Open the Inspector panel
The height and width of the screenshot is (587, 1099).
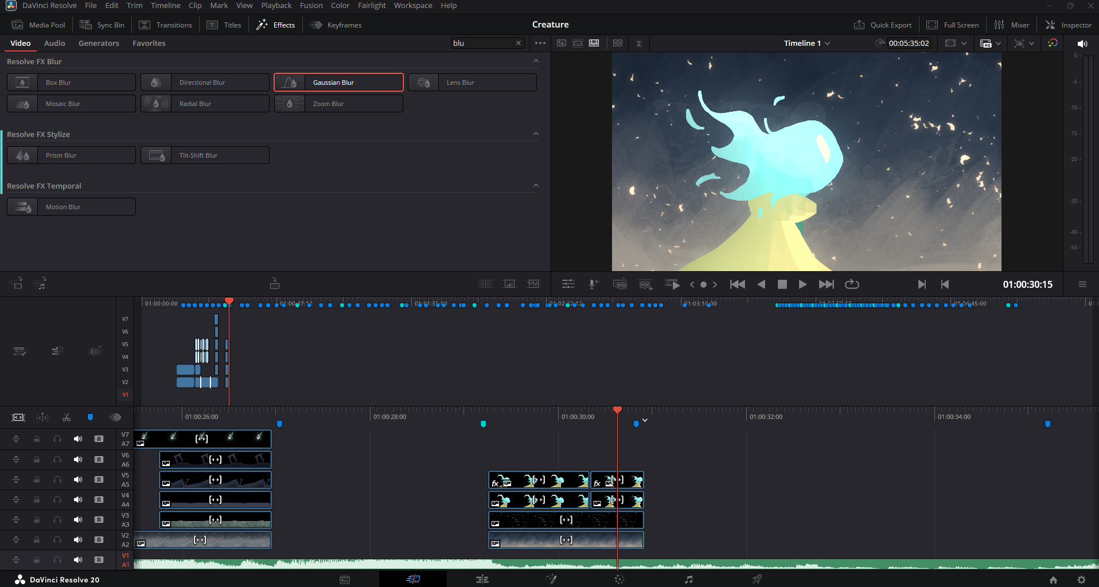tap(1069, 25)
